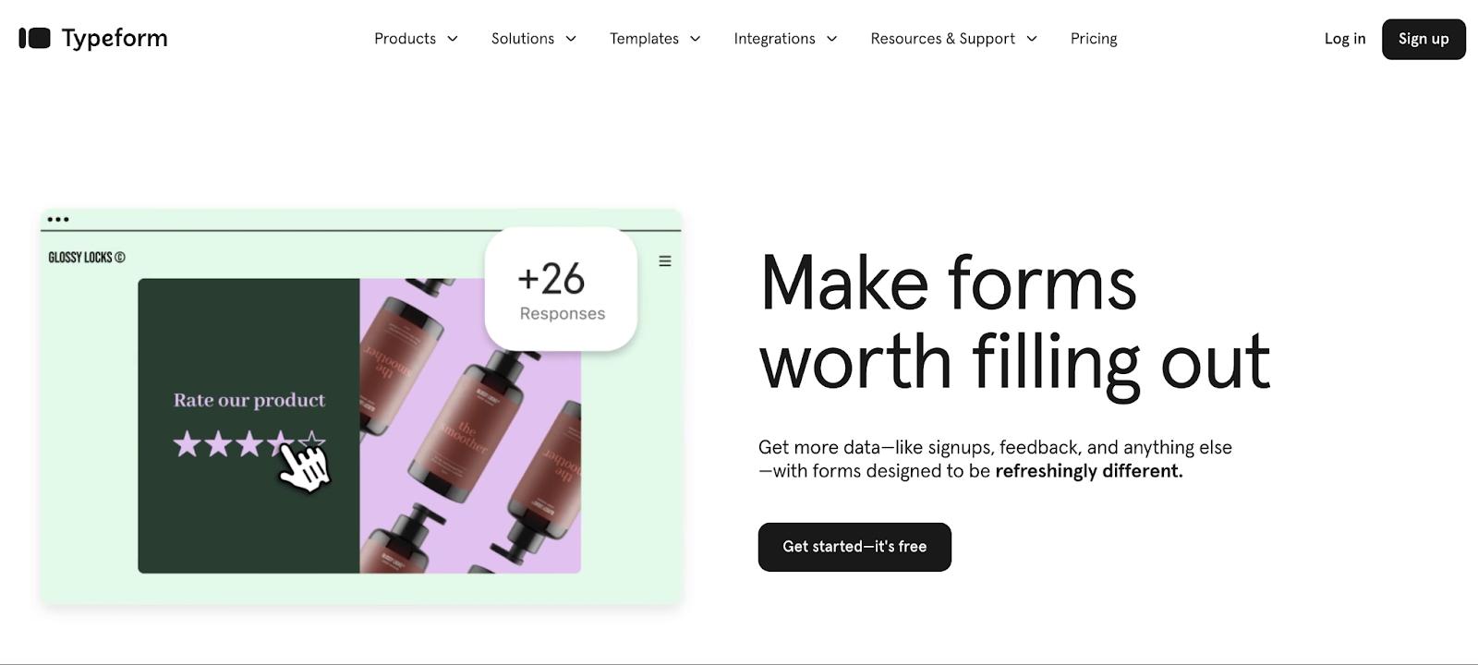Expand the Solutions dropdown chevron

click(x=571, y=39)
